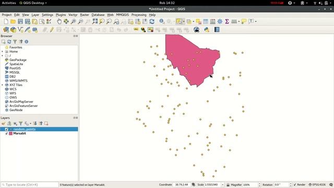Click the Rotation value field
This screenshot has width=334, height=188.
coord(281,184)
